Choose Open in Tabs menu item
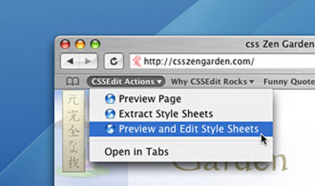Image resolution: width=315 pixels, height=186 pixels. (136, 152)
